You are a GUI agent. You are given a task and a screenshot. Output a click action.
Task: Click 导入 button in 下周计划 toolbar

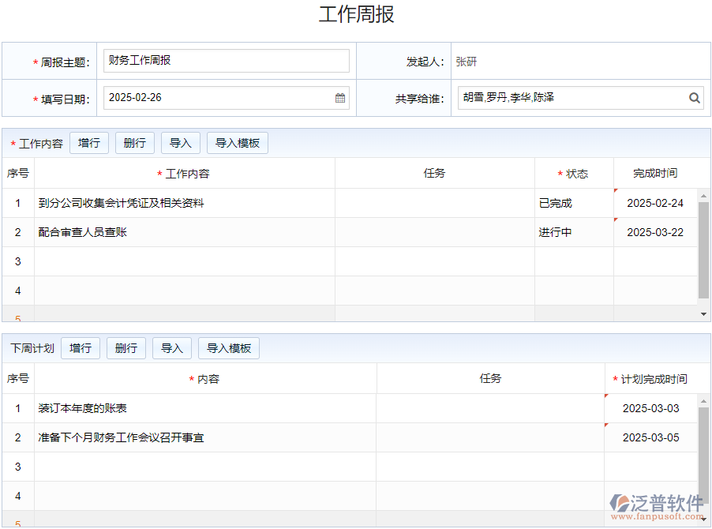pyautogui.click(x=172, y=348)
